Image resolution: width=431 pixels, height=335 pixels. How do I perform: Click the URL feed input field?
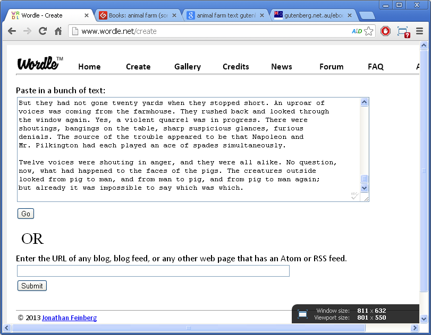[x=153, y=271]
